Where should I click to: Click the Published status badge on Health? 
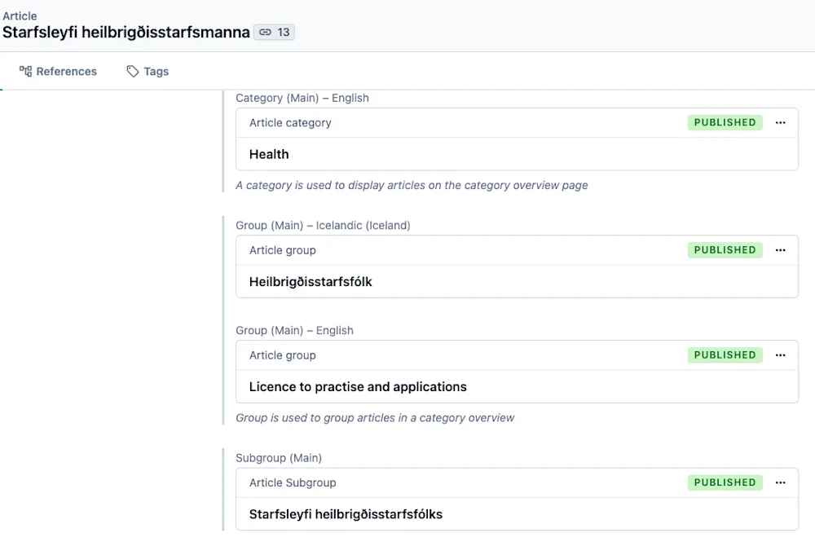pyautogui.click(x=725, y=123)
